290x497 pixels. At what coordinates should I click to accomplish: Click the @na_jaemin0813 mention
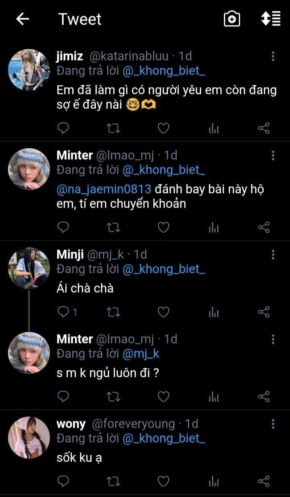[104, 189]
